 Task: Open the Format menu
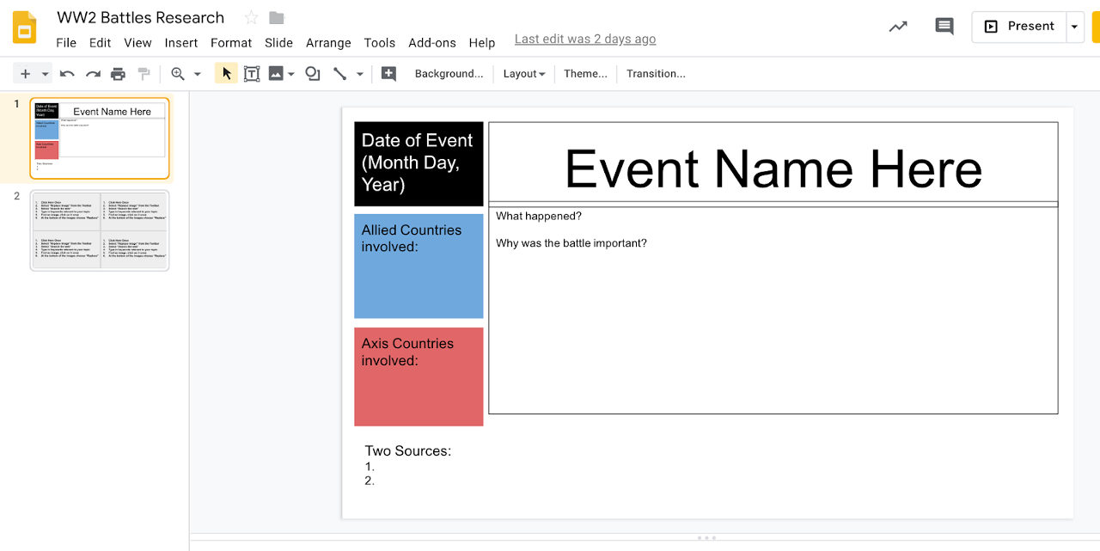coord(231,42)
